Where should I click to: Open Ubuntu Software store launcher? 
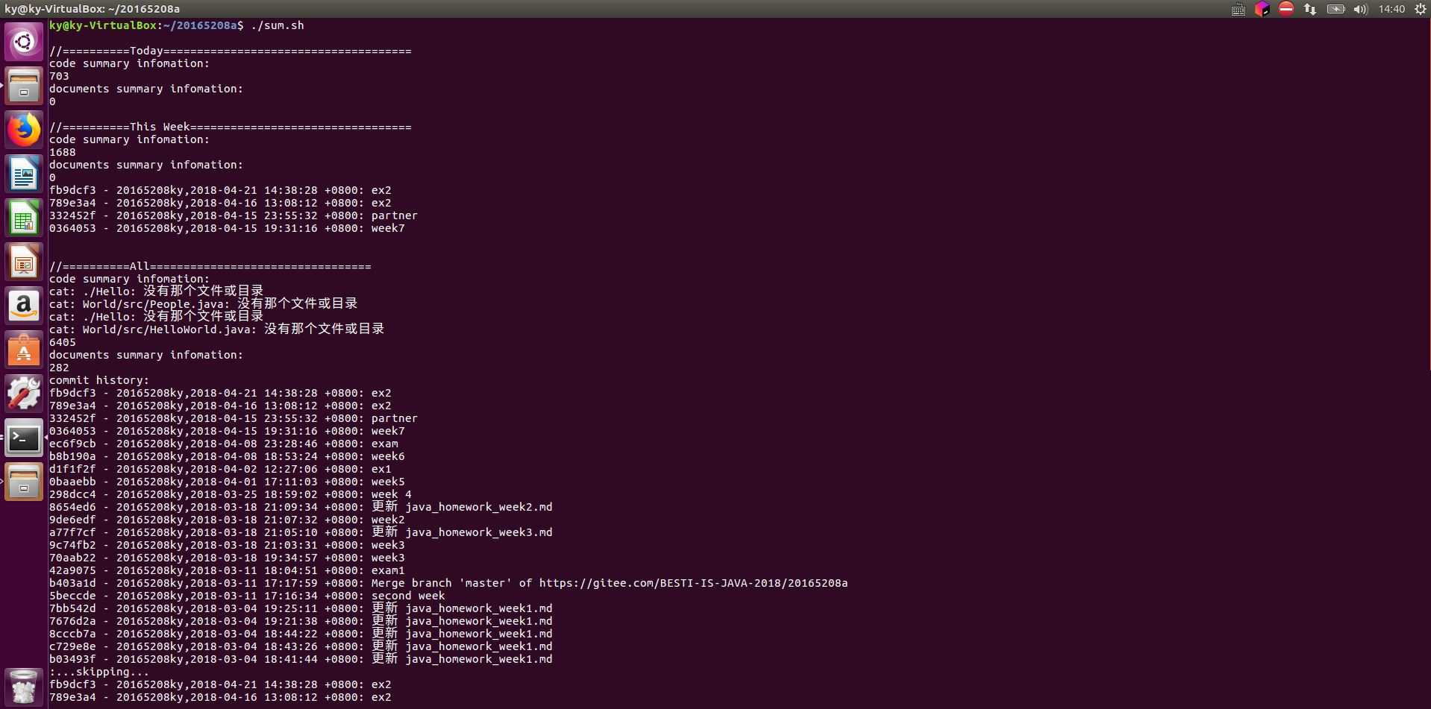[24, 350]
